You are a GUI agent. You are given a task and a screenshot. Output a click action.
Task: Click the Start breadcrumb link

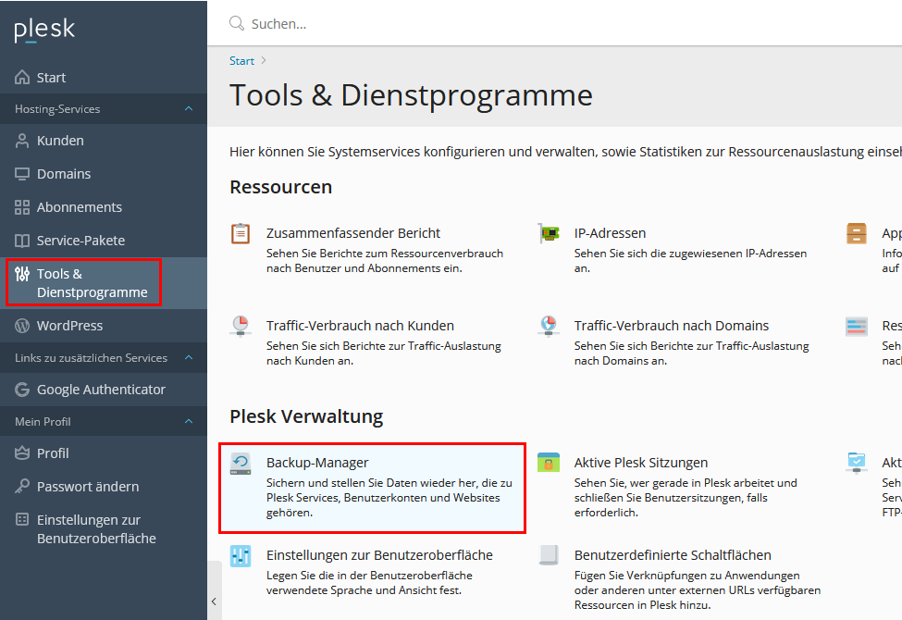(241, 61)
